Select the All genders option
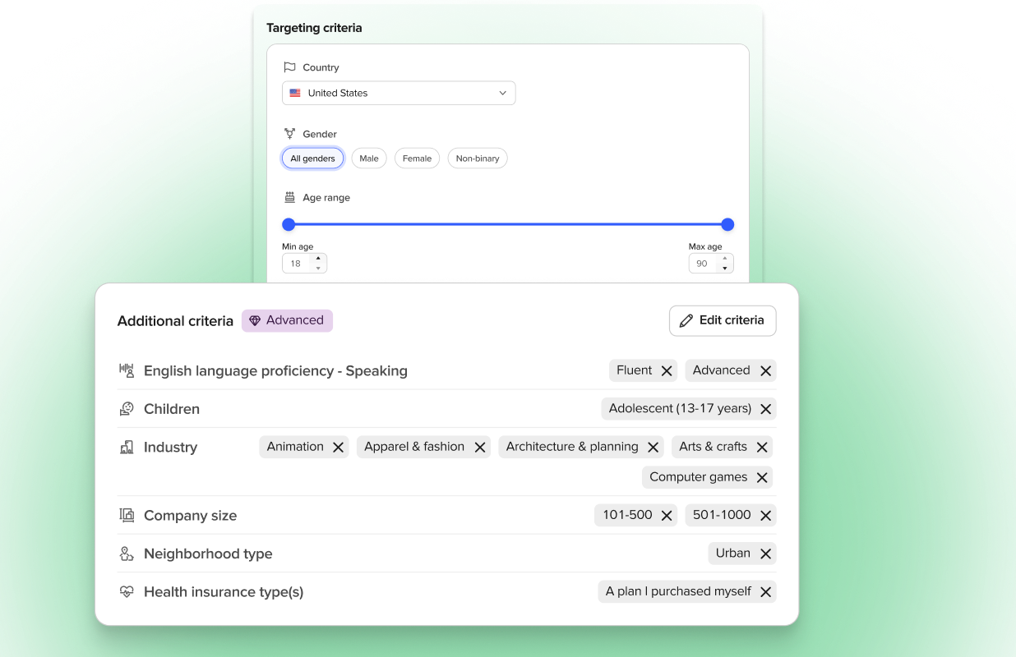Viewport: 1016px width, 657px height. pyautogui.click(x=312, y=159)
